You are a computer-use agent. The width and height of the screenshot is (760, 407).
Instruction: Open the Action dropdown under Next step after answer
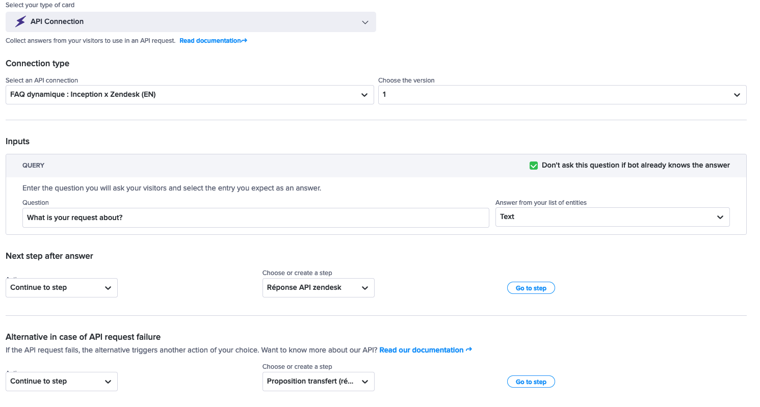(x=62, y=288)
